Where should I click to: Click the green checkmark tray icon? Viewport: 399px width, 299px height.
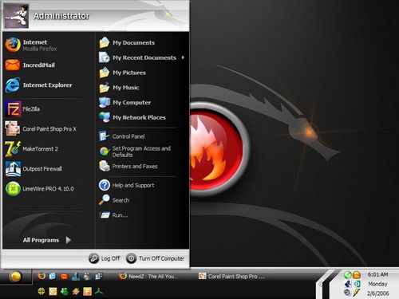347,275
